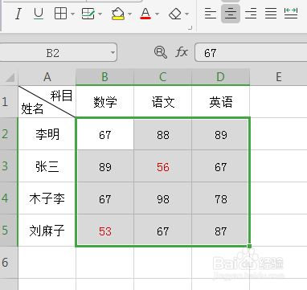Justify text alignment

(271, 14)
